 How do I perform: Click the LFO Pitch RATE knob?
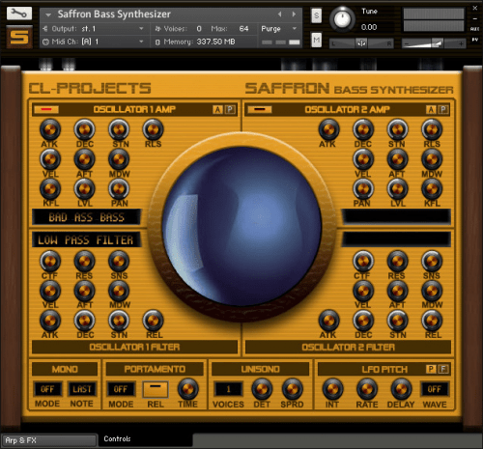click(367, 389)
